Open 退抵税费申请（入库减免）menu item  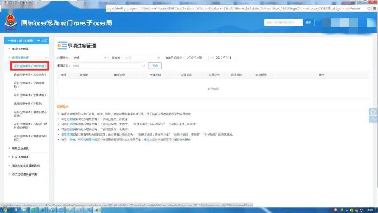pyautogui.click(x=30, y=75)
